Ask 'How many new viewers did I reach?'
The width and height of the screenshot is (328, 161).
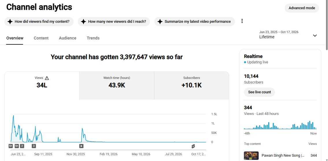tap(114, 22)
